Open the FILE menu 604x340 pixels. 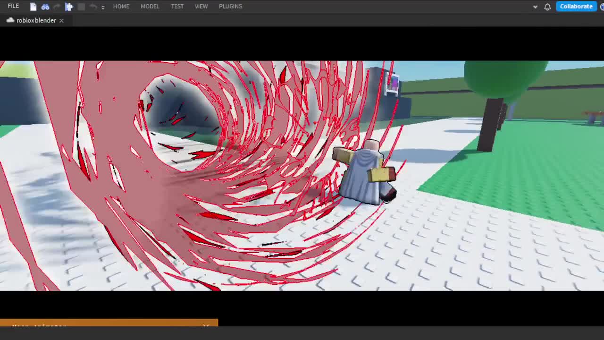point(13,6)
